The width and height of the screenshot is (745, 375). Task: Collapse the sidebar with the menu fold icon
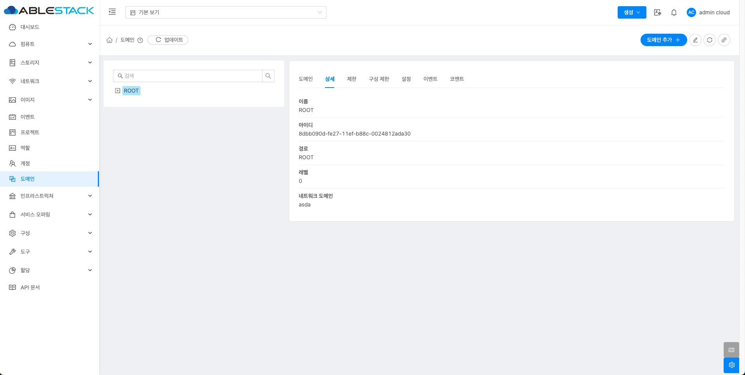pyautogui.click(x=112, y=12)
